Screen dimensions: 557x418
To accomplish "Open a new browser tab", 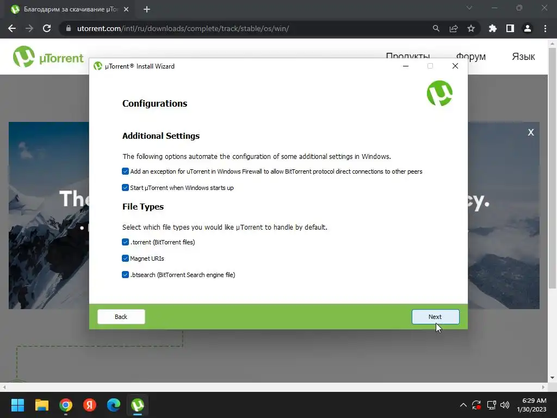I will click(x=147, y=9).
